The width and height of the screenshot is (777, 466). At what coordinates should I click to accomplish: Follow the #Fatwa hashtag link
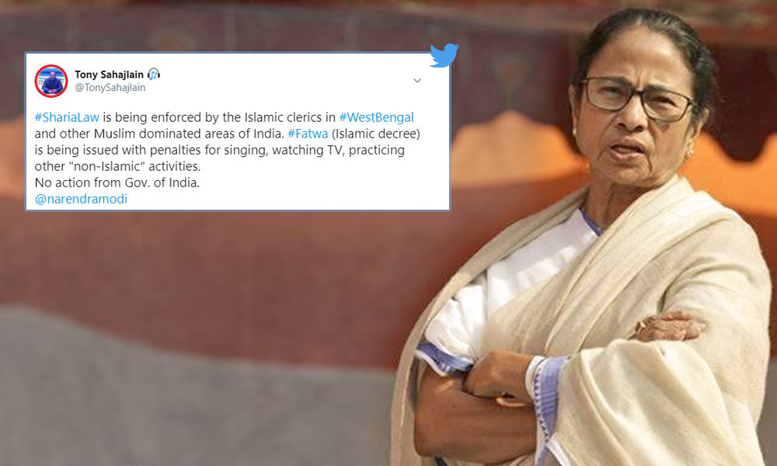pyautogui.click(x=308, y=134)
